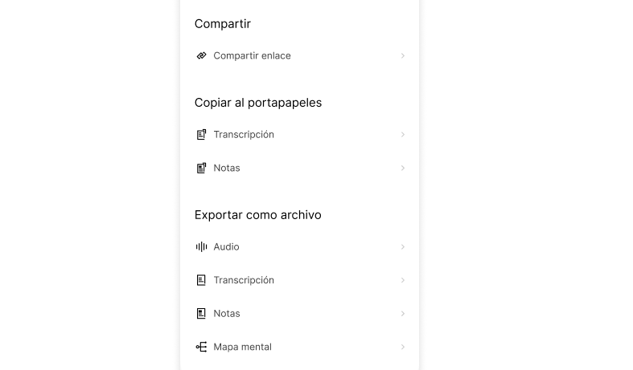Select Audio export option label
Image resolution: width=633 pixels, height=370 pixels.
click(226, 247)
